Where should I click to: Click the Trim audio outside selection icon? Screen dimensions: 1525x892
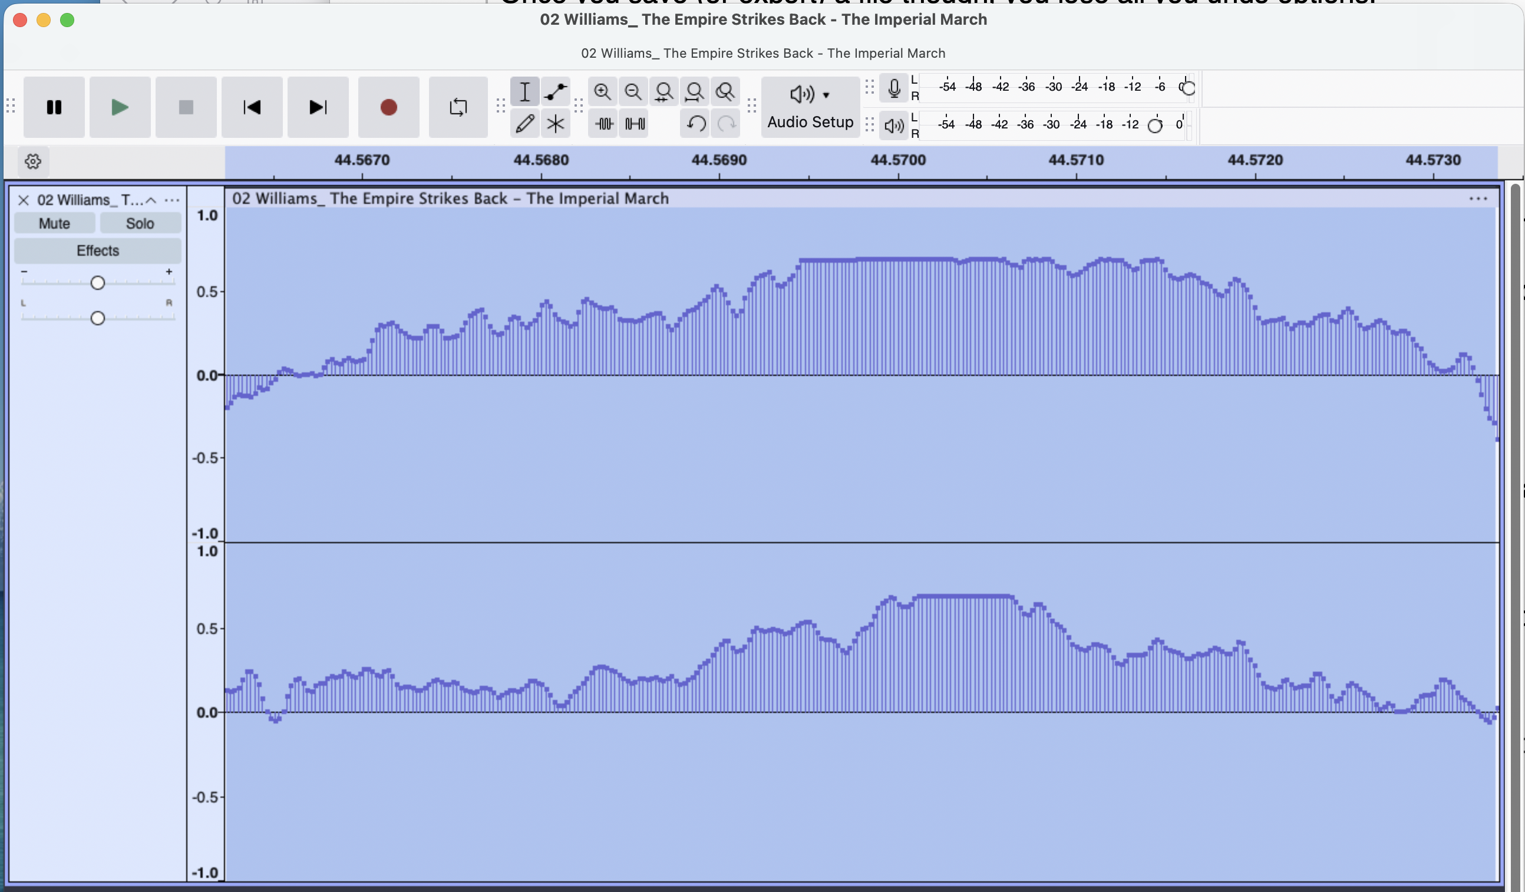pos(603,124)
